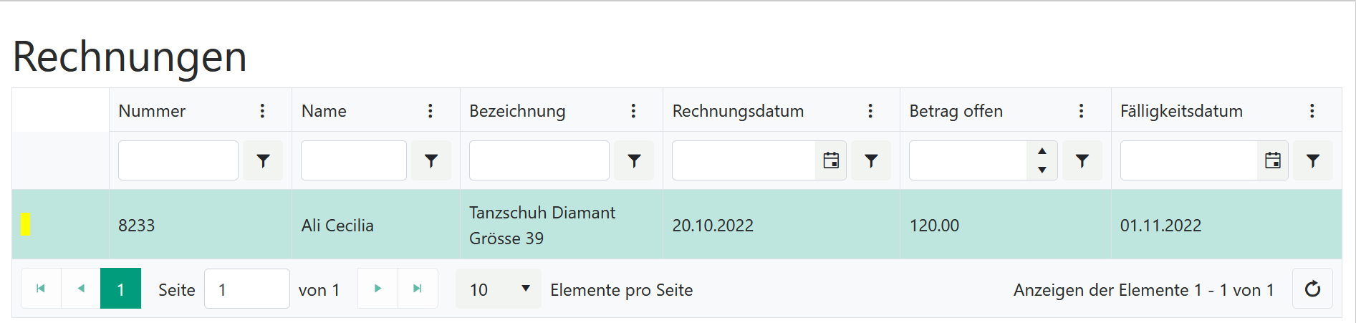Decrease the Betrag offen filter value
Image resolution: width=1356 pixels, height=323 pixels.
point(1042,170)
